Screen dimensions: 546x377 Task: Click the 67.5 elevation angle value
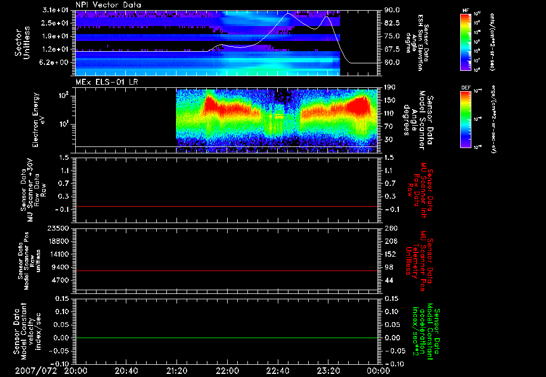[392, 50]
